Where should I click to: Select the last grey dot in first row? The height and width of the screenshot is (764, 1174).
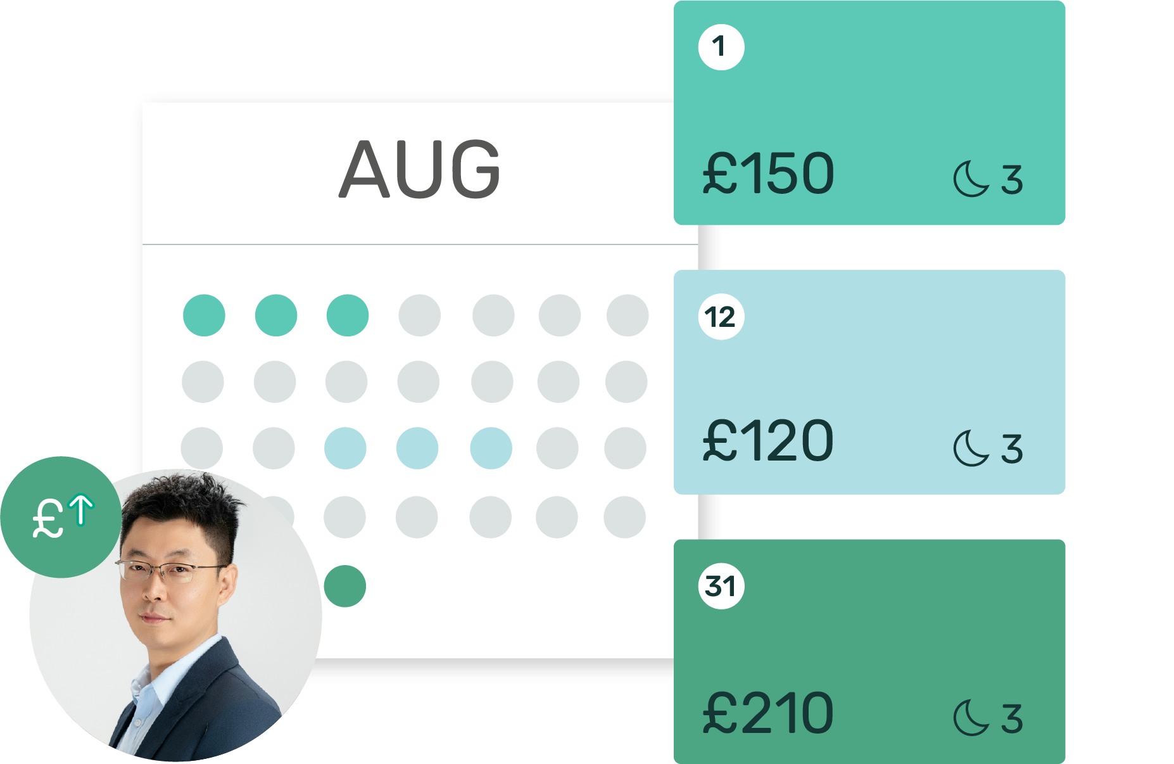[x=628, y=315]
